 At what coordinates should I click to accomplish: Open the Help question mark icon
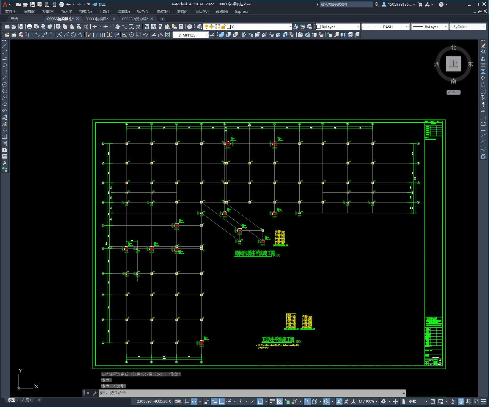point(190,27)
